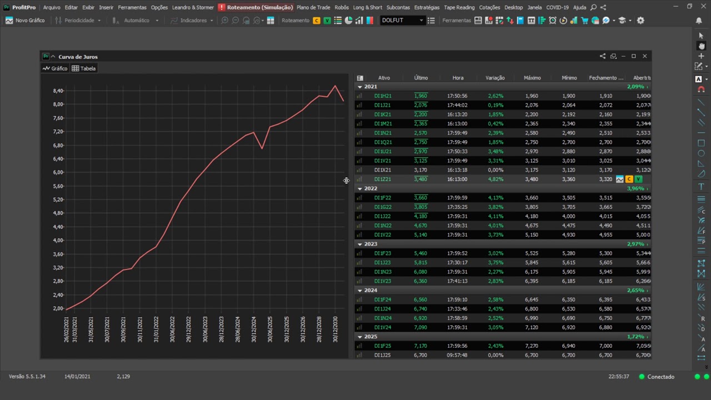Click the Conectado status indicator
Image resolution: width=711 pixels, height=400 pixels.
(x=657, y=377)
